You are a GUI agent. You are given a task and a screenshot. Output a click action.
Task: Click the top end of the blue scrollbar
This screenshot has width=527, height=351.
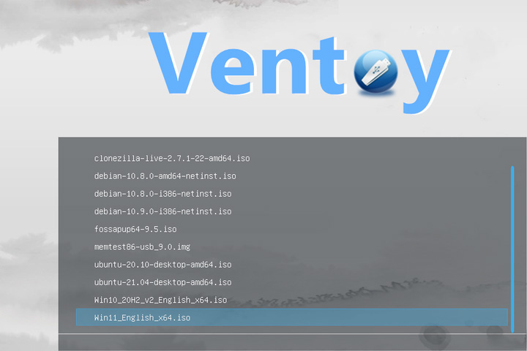[x=512, y=168]
